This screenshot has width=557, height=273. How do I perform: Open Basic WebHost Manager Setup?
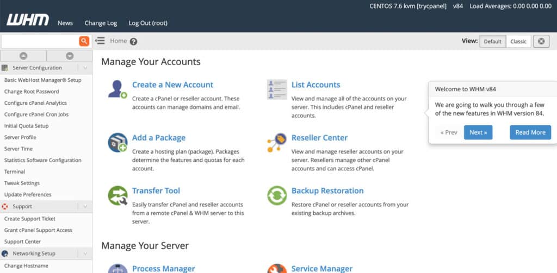click(42, 80)
